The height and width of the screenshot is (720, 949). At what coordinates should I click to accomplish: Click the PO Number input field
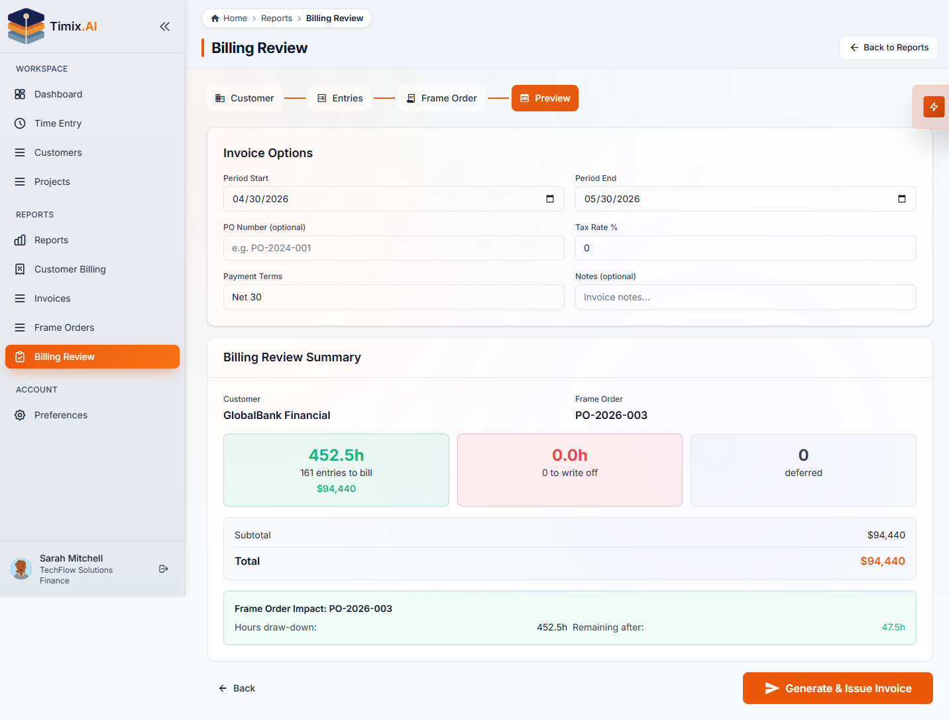(394, 248)
